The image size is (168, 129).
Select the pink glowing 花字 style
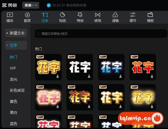click(48, 97)
